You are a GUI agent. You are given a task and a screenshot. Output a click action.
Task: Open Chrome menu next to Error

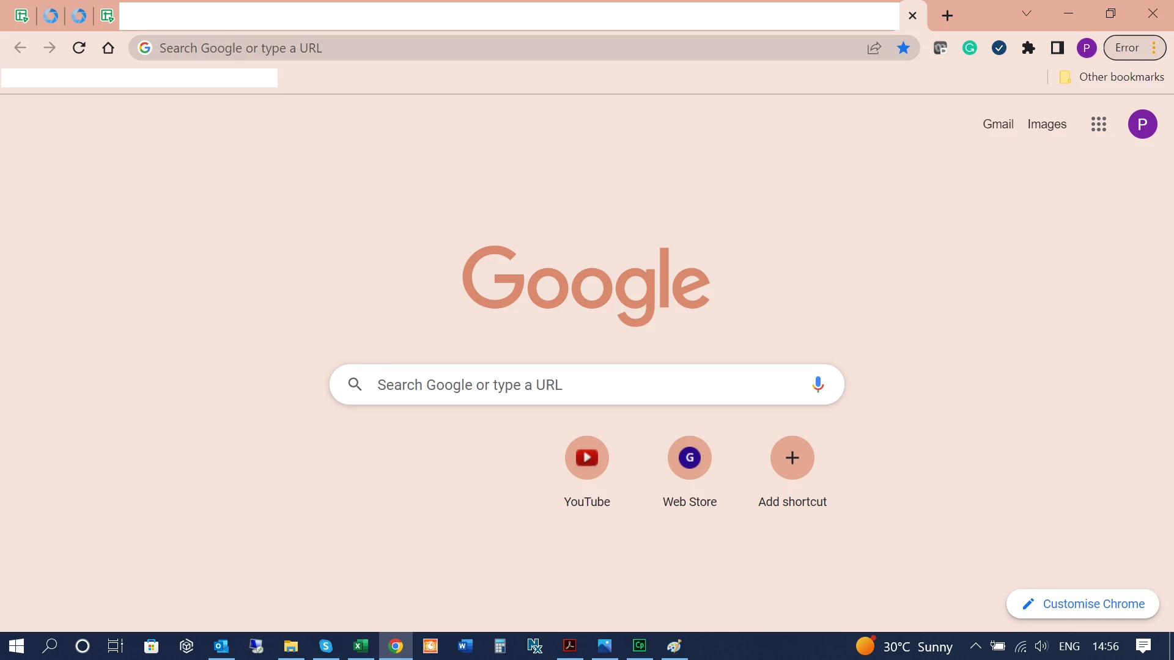pyautogui.click(x=1154, y=48)
